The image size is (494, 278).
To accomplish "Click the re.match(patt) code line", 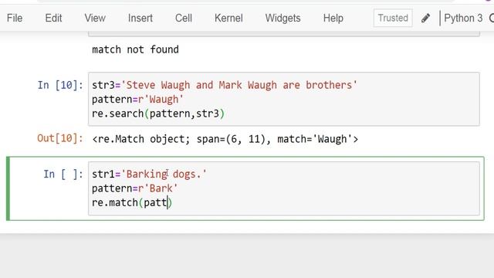I will [x=132, y=202].
